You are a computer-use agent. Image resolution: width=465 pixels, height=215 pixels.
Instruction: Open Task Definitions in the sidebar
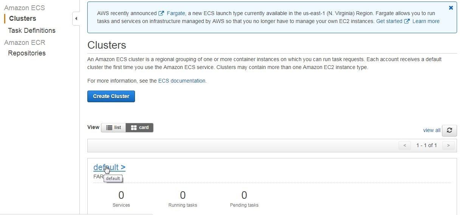click(x=32, y=31)
